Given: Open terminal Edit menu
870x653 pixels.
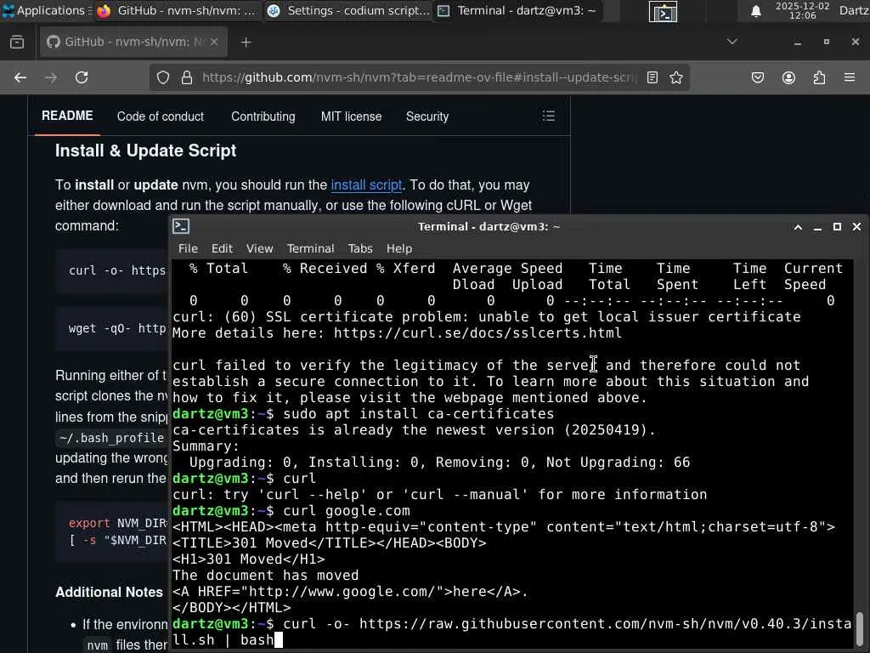Looking at the screenshot, I should click(x=222, y=249).
